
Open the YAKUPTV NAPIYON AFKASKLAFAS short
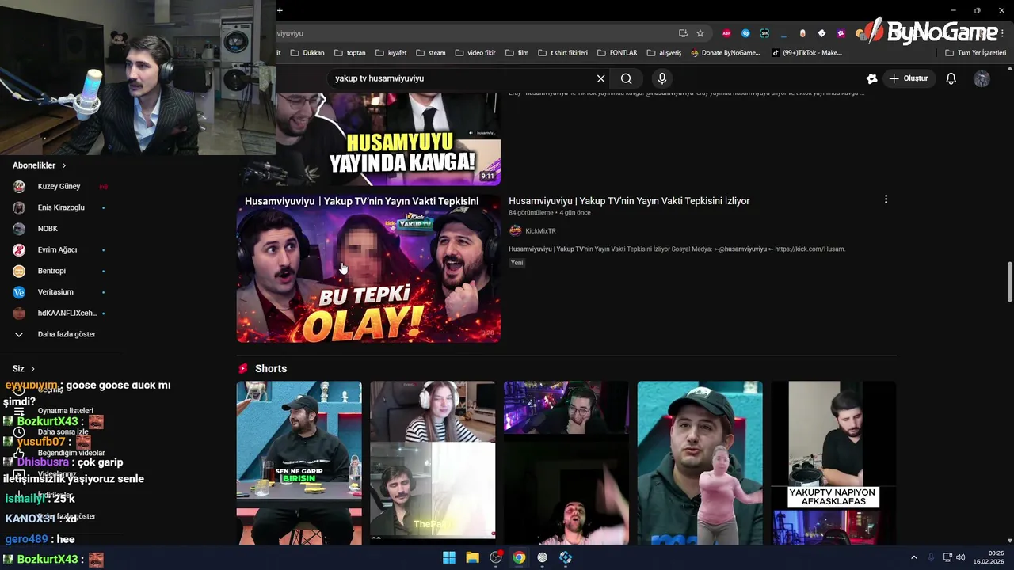[x=833, y=463]
